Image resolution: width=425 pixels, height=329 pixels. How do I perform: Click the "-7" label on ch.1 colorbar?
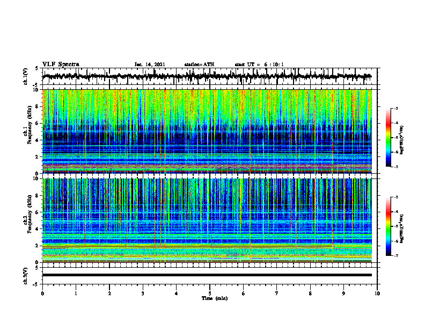click(395, 167)
